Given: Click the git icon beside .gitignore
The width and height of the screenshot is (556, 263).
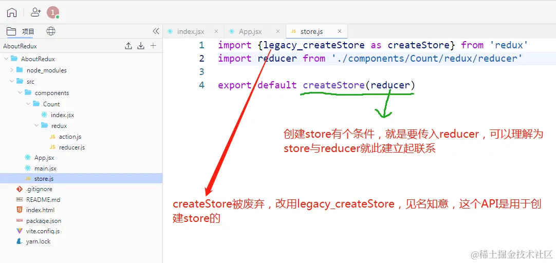Looking at the screenshot, I should tap(20, 189).
